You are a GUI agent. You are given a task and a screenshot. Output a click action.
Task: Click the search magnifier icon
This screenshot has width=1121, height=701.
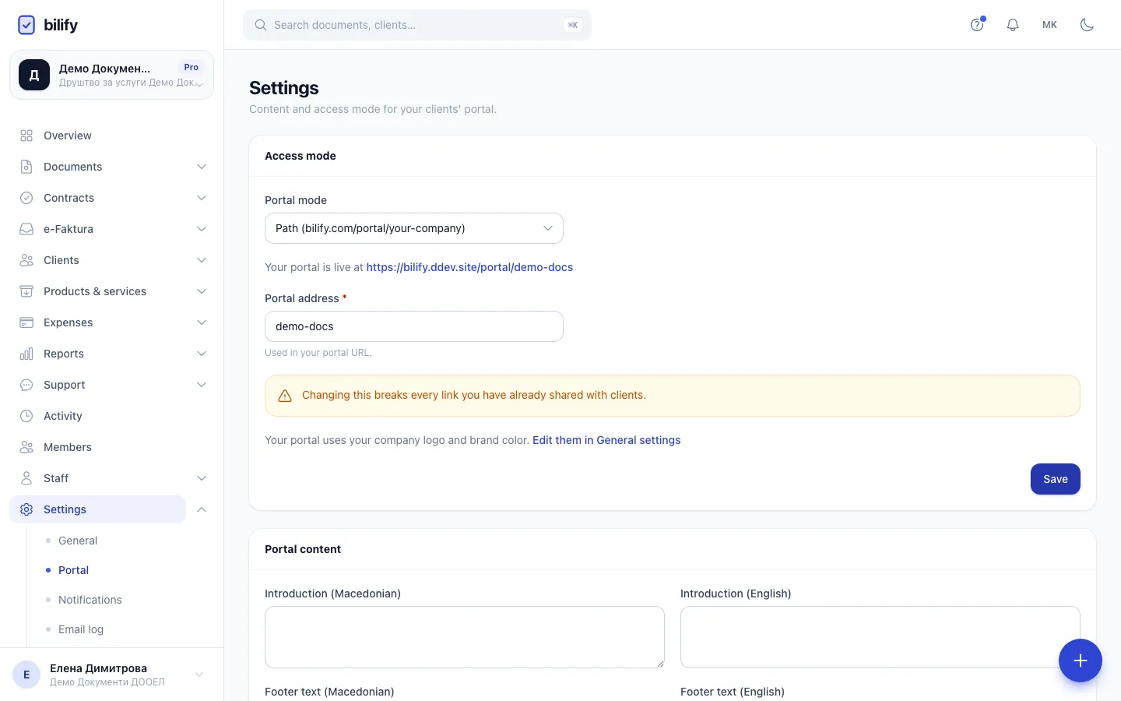tap(261, 25)
